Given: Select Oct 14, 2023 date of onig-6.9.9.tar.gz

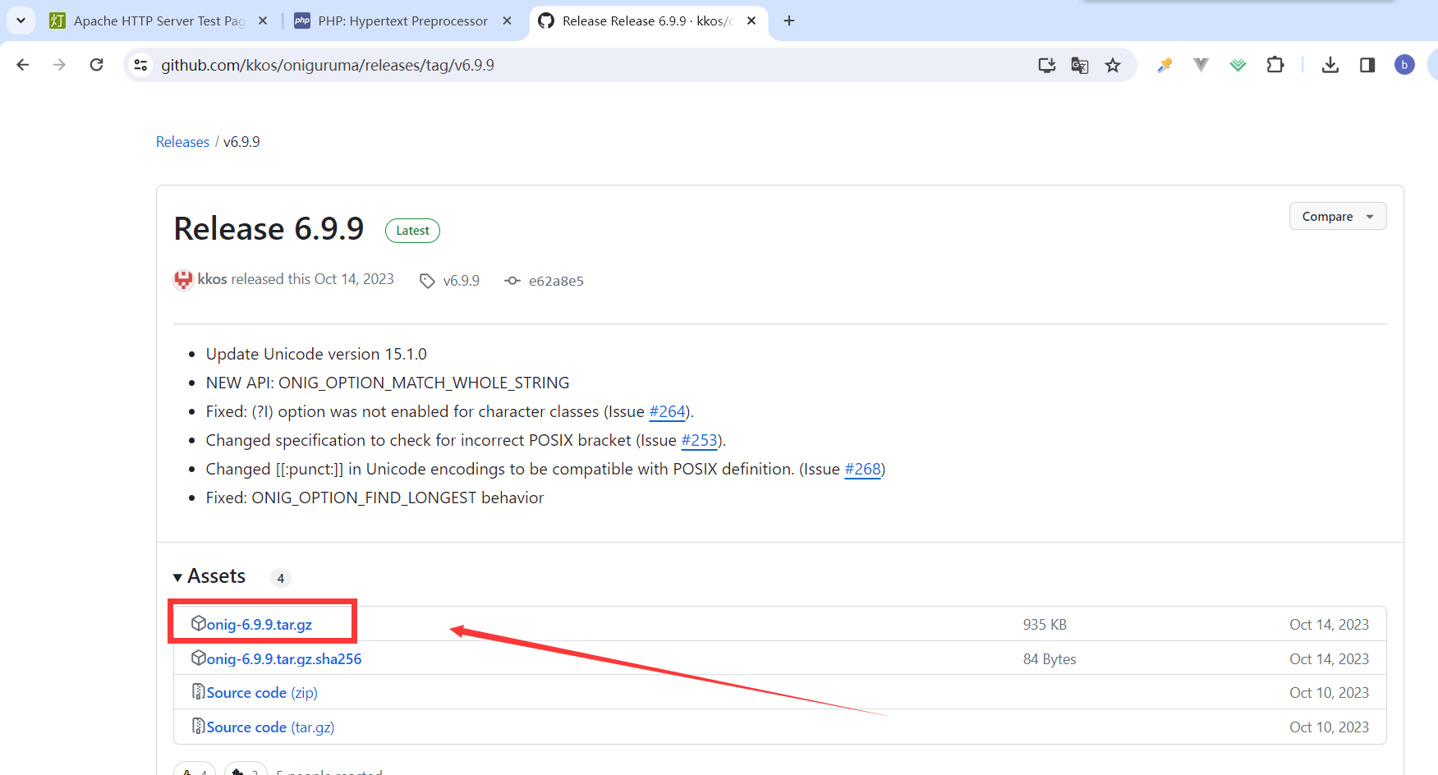Looking at the screenshot, I should pos(1329,625).
